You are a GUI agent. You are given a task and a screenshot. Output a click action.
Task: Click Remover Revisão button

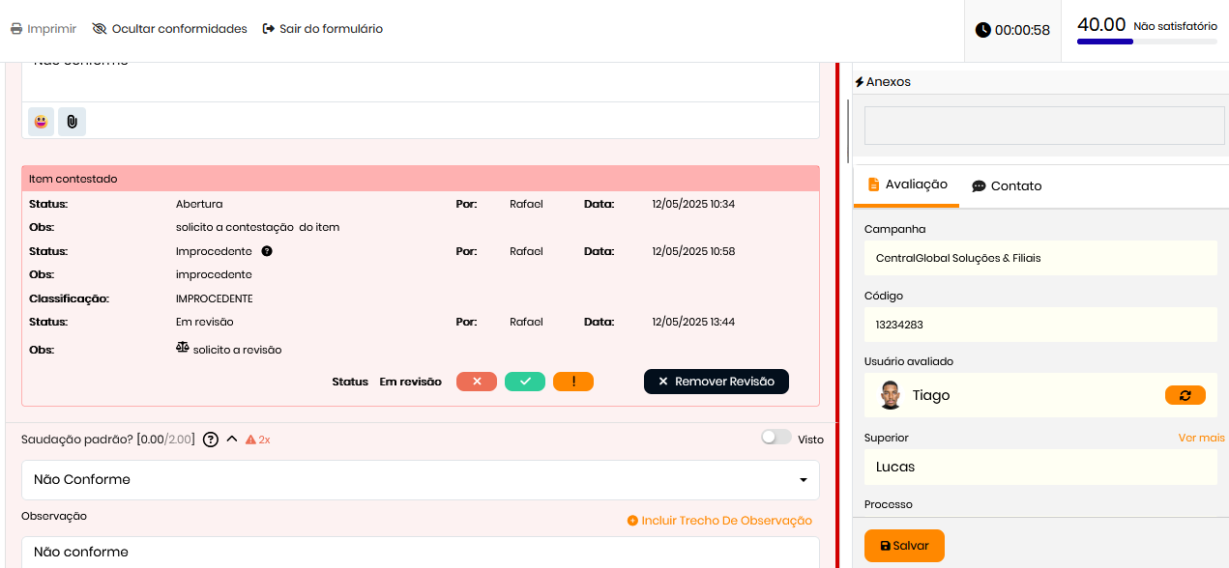(716, 382)
